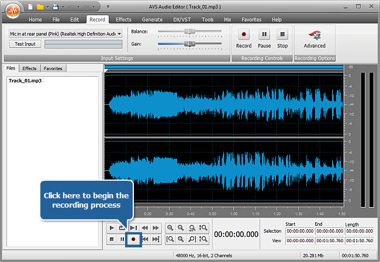Screen dimensions: 380x262
Task: Click the floppy disk save icon
Action: point(56,7)
